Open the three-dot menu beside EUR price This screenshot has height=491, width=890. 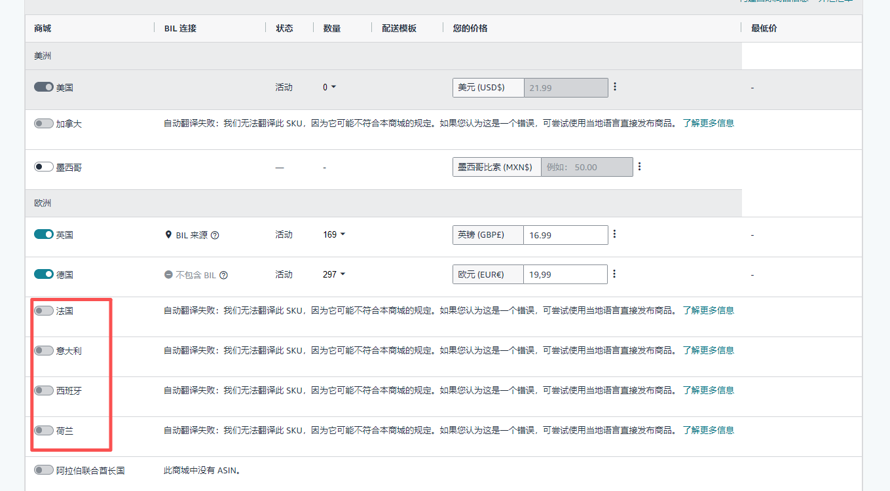[614, 274]
